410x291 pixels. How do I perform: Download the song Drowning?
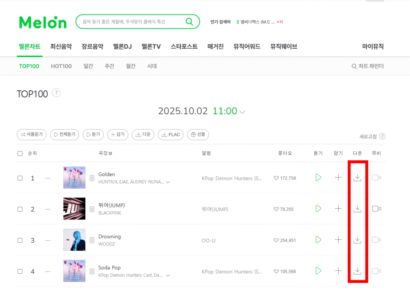point(357,240)
